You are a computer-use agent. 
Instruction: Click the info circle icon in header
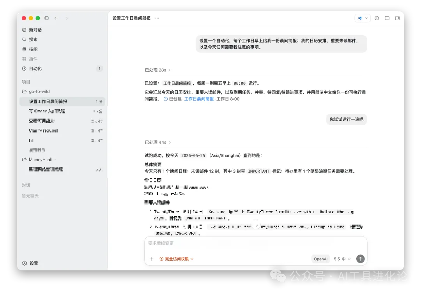[x=377, y=18]
